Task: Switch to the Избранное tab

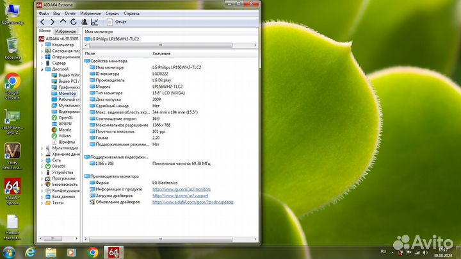Action: [x=65, y=31]
